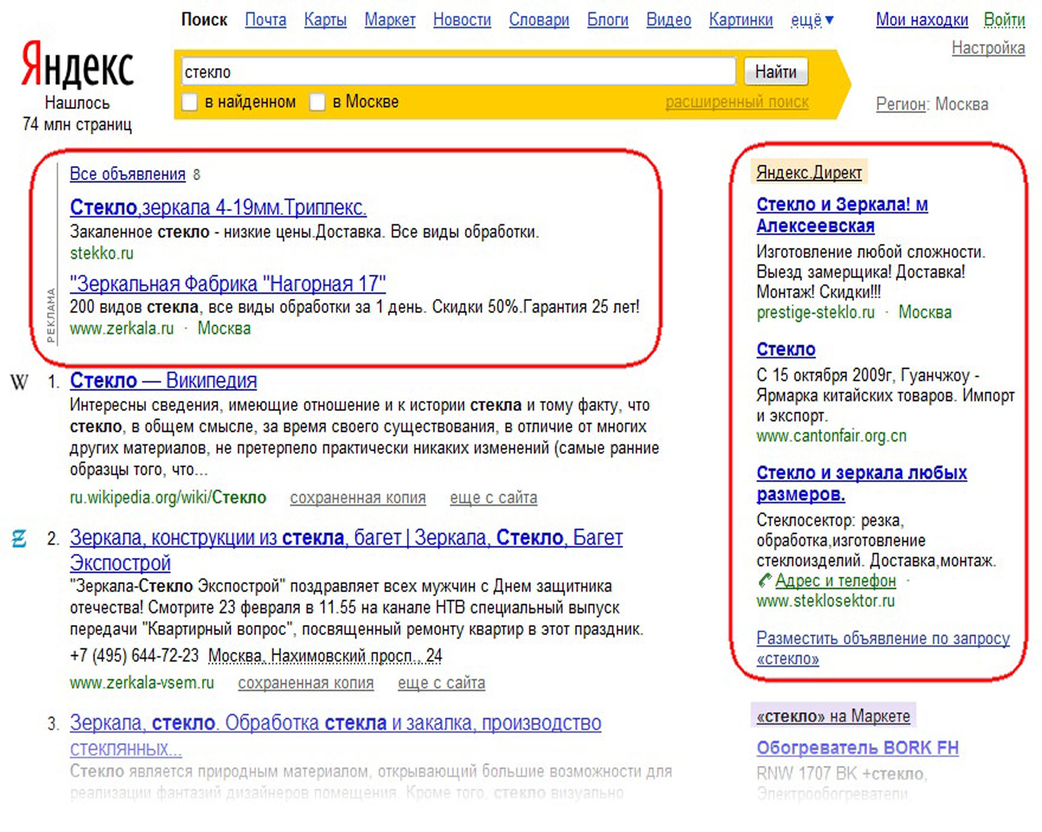Check the 'в Москве' checkbox
This screenshot has width=1042, height=832.
[317, 102]
